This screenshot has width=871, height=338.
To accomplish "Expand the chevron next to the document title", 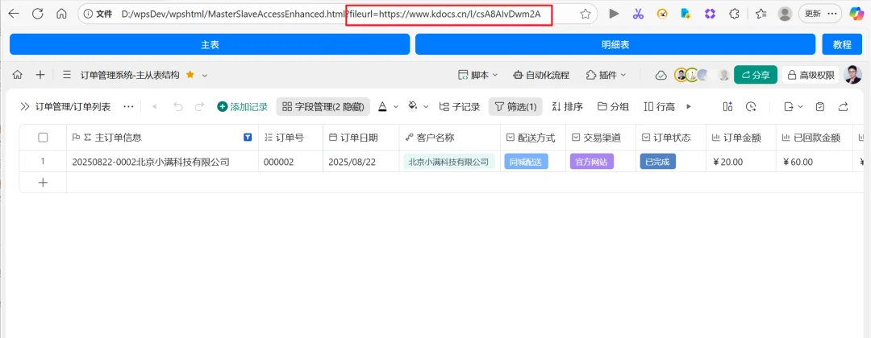I will pyautogui.click(x=204, y=75).
